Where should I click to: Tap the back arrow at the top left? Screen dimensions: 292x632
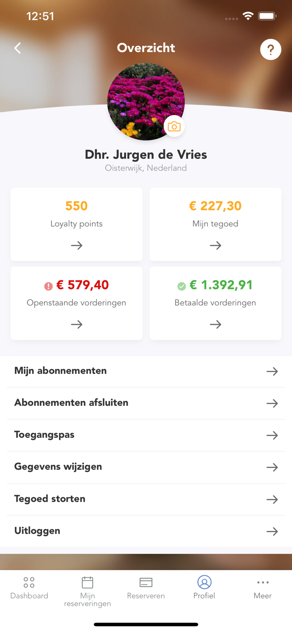(17, 48)
